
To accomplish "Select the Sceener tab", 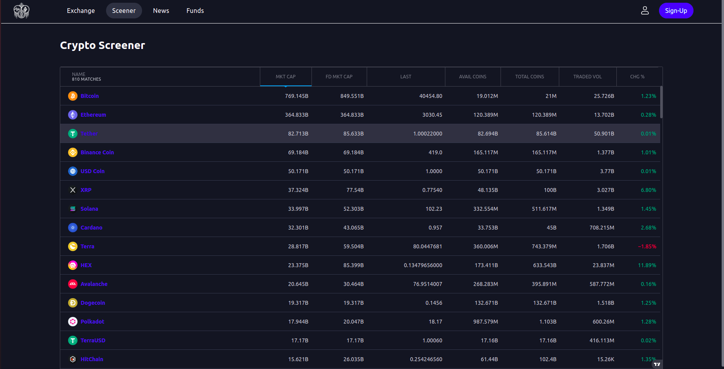I will point(124,11).
